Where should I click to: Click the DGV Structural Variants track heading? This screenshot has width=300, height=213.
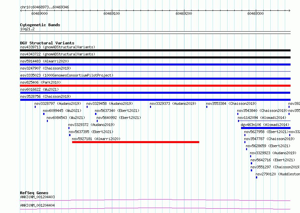pyautogui.click(x=47, y=43)
